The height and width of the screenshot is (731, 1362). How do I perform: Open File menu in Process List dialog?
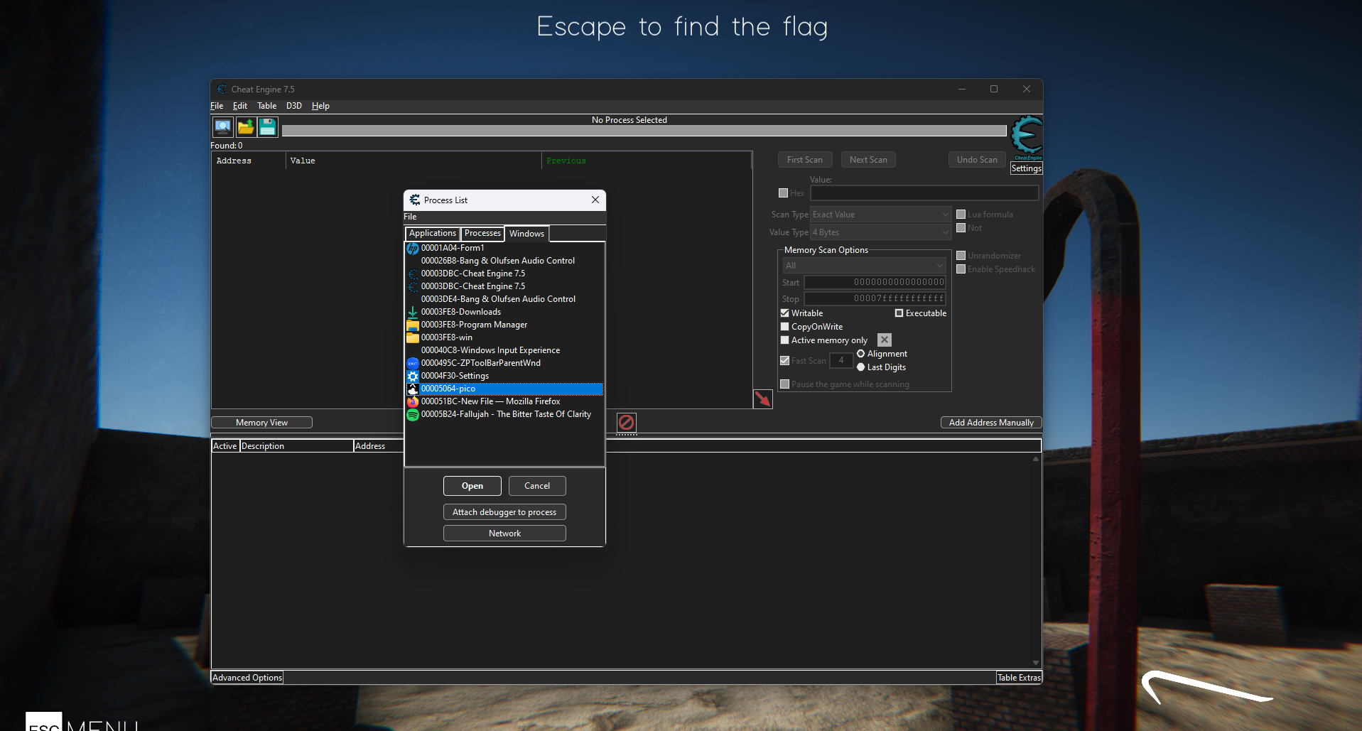click(x=410, y=217)
